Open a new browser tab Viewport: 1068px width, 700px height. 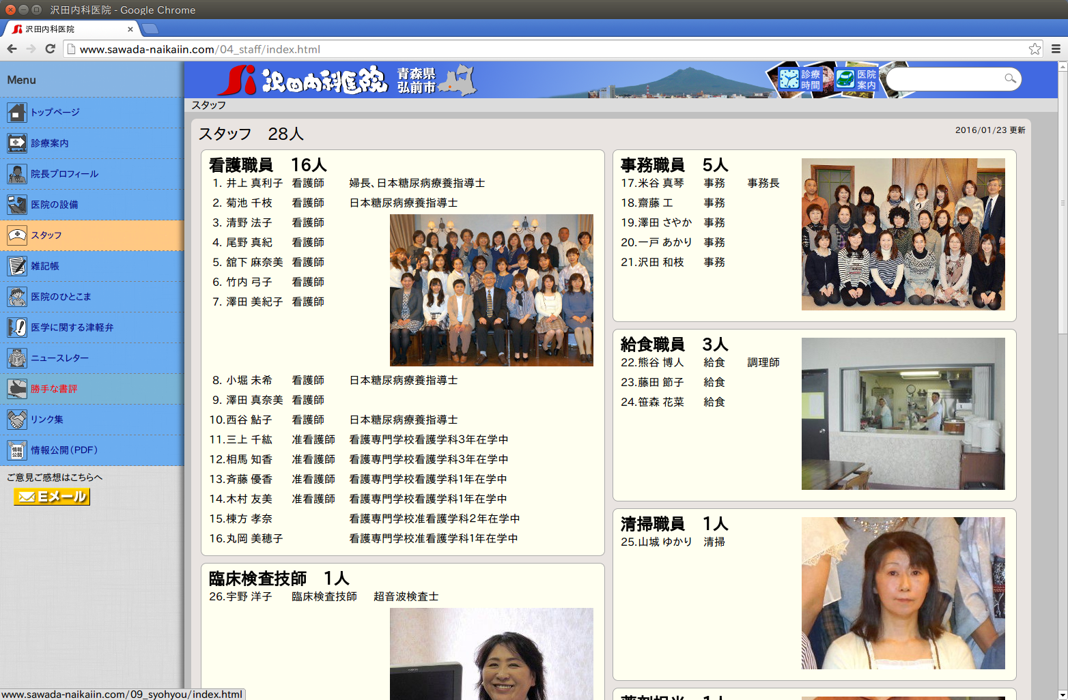pyautogui.click(x=150, y=29)
